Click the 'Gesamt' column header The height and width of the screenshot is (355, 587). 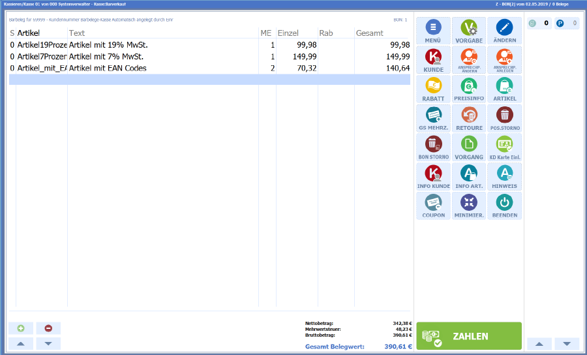(382, 33)
